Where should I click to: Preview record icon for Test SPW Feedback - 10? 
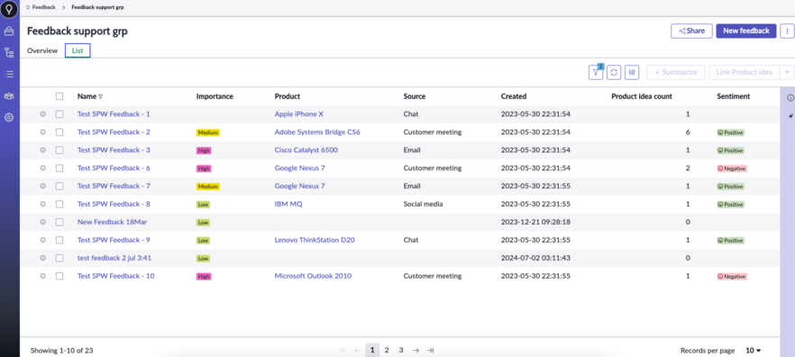click(43, 276)
